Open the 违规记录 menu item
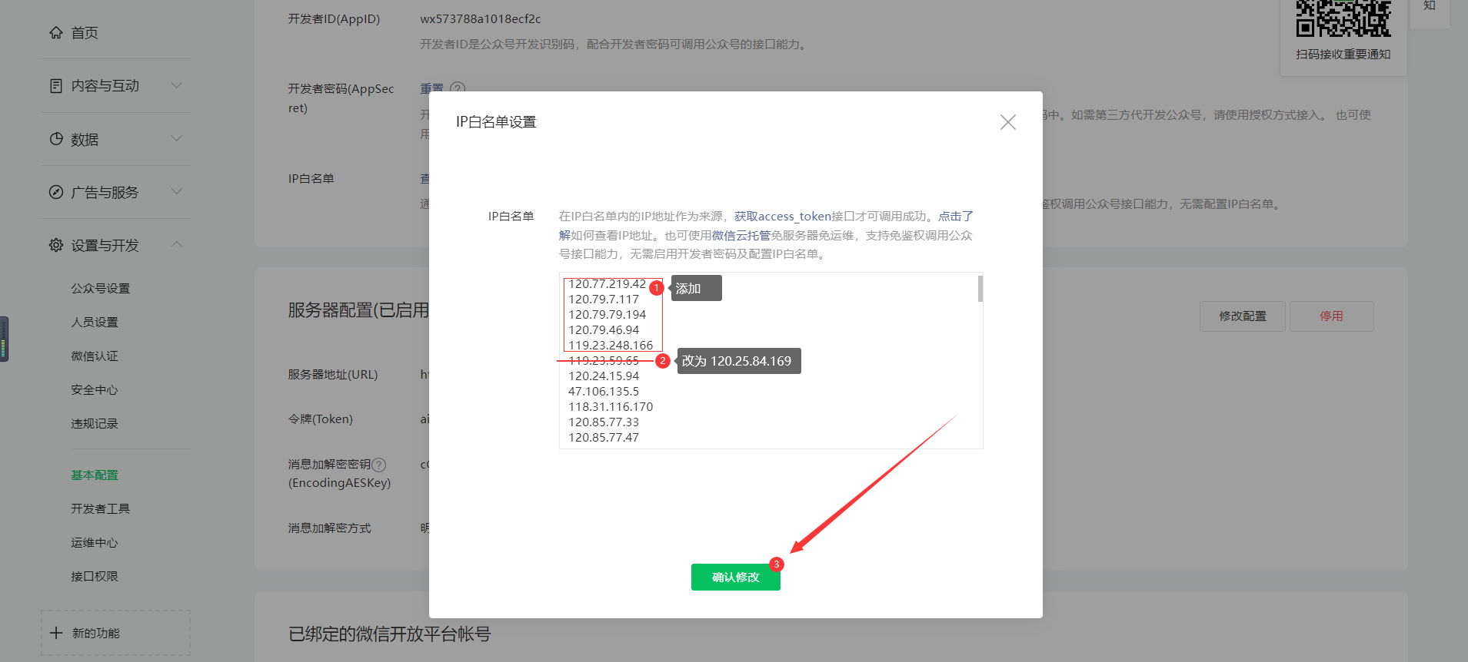The width and height of the screenshot is (1468, 662). pos(95,424)
